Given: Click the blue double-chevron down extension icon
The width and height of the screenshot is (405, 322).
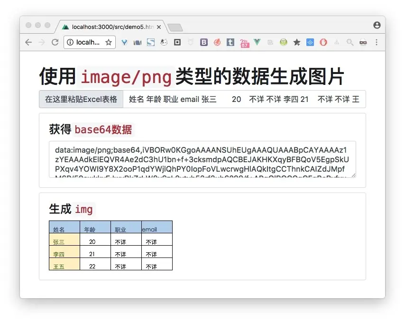Looking at the screenshot, I should 310,42.
